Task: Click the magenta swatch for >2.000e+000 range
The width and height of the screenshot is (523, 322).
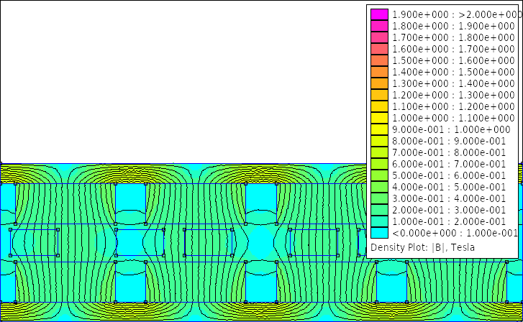Action: [x=379, y=14]
